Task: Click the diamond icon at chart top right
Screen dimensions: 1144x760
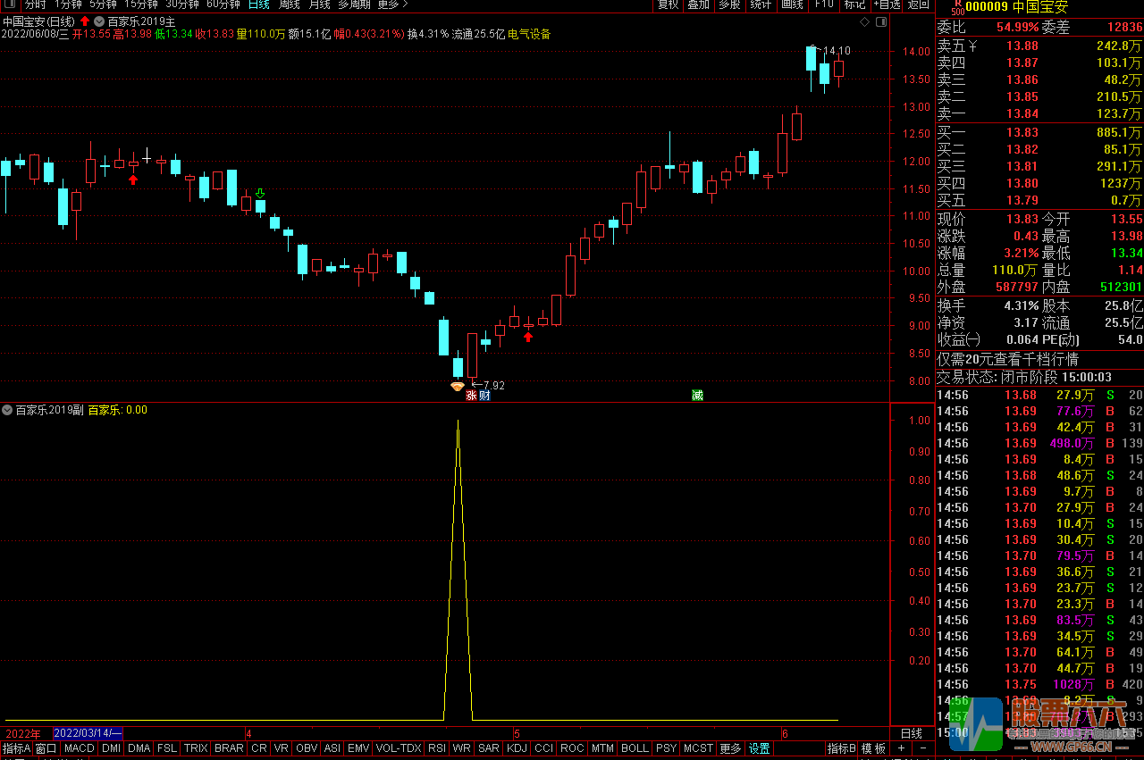Action: point(864,21)
